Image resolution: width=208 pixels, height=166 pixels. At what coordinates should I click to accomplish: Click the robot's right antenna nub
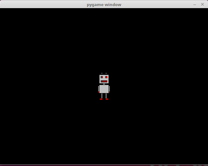[x=106, y=74]
